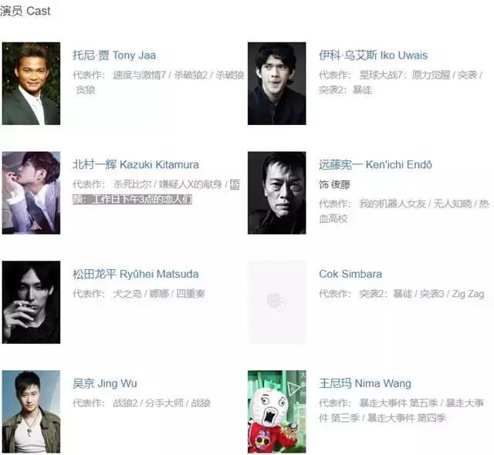Open the 托尼·贾 Tony Jaa name link
Viewport: 494px width, 455px height.
point(114,56)
